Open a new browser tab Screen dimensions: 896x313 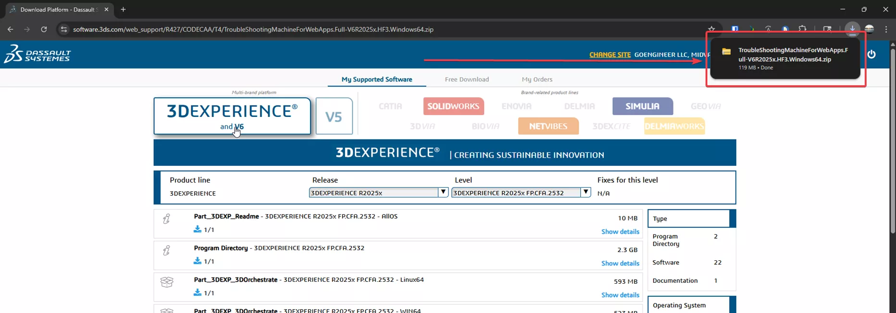tap(123, 10)
